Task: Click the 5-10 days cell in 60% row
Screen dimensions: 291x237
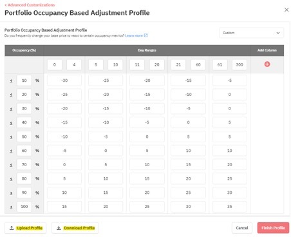Action: 106,151
